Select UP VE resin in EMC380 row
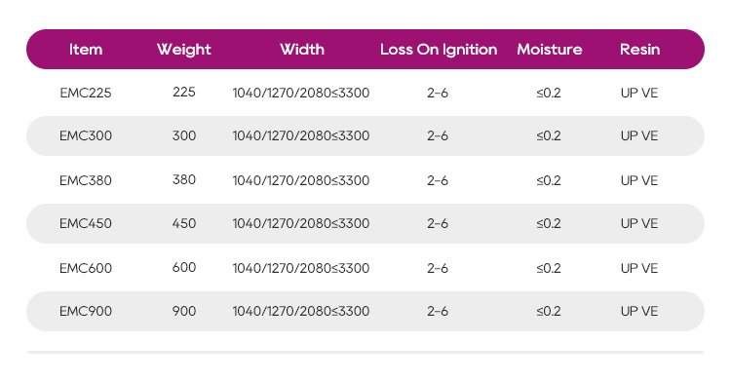This screenshot has width=731, height=382. [639, 180]
